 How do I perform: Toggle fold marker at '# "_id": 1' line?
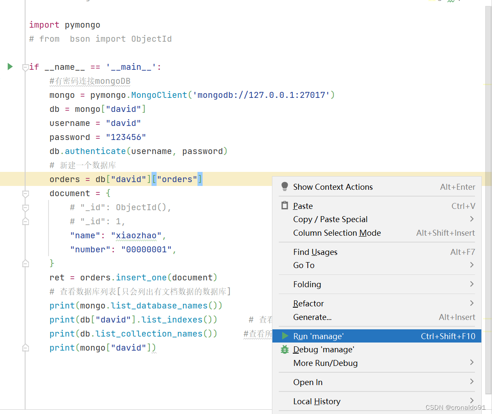click(26, 221)
